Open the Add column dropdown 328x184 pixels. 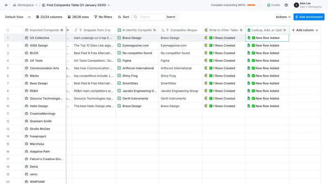pos(305,30)
